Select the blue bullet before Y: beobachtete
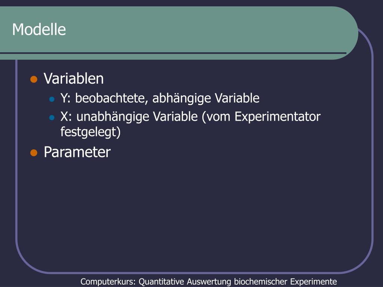This screenshot has height=287, width=383. pos(52,99)
